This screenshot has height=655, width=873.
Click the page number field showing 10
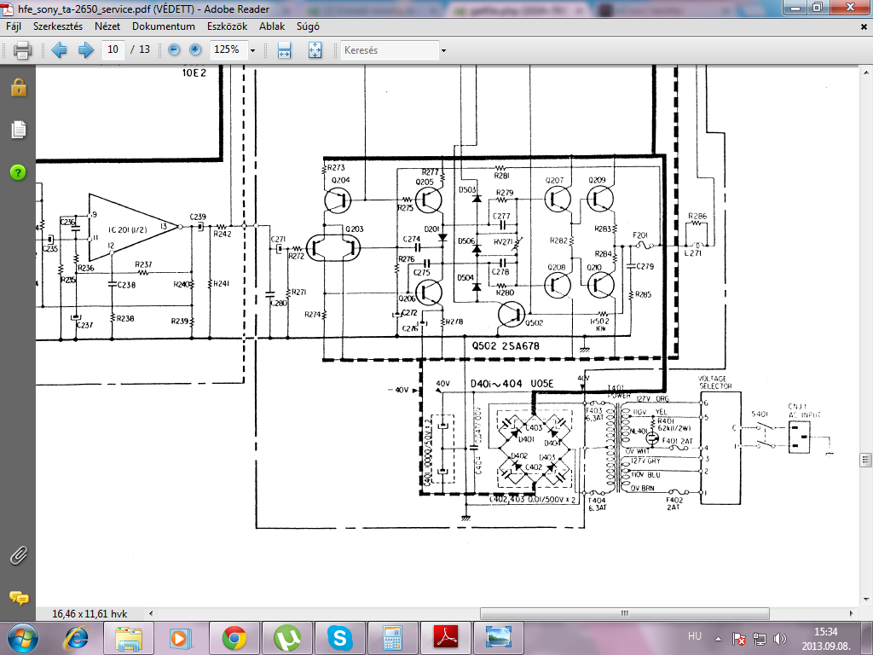coord(113,49)
